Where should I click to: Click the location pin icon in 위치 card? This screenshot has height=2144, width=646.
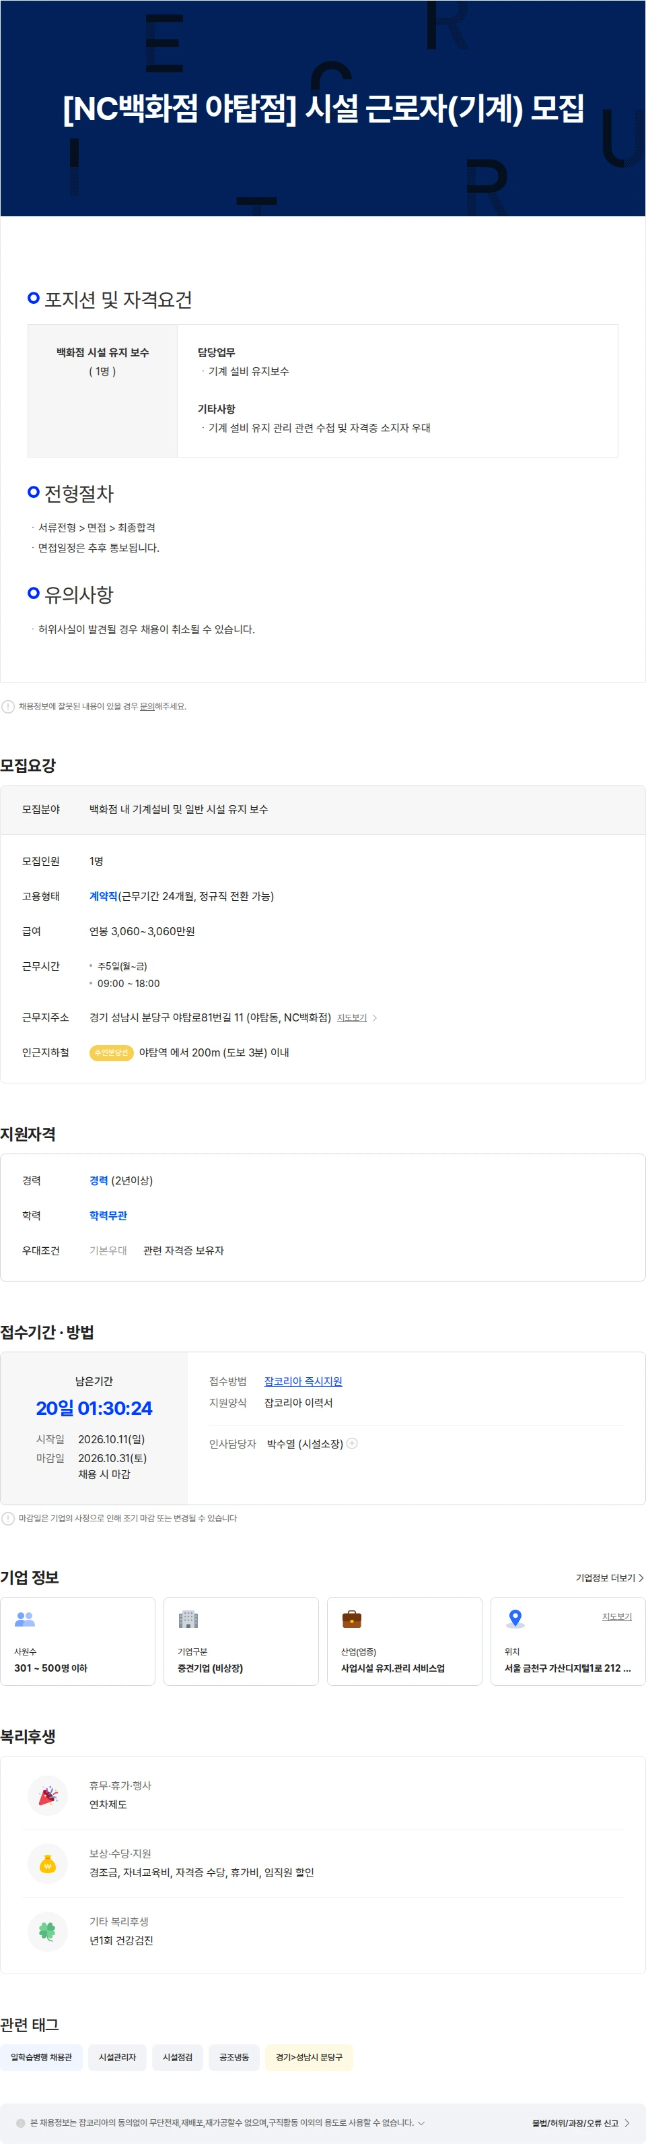coord(515,1619)
